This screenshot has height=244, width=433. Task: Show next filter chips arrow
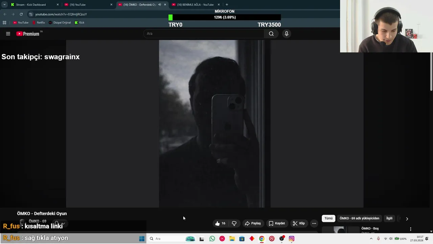[x=407, y=219]
